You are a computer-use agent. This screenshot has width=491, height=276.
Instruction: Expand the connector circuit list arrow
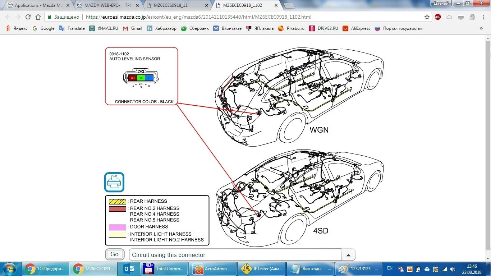348,255
